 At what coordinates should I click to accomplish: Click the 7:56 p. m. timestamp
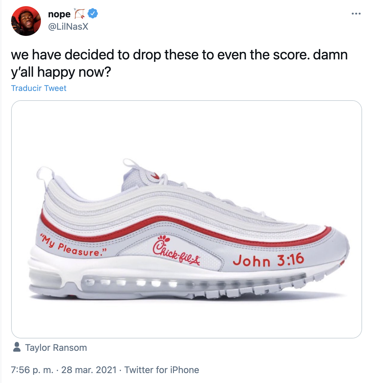(x=32, y=370)
